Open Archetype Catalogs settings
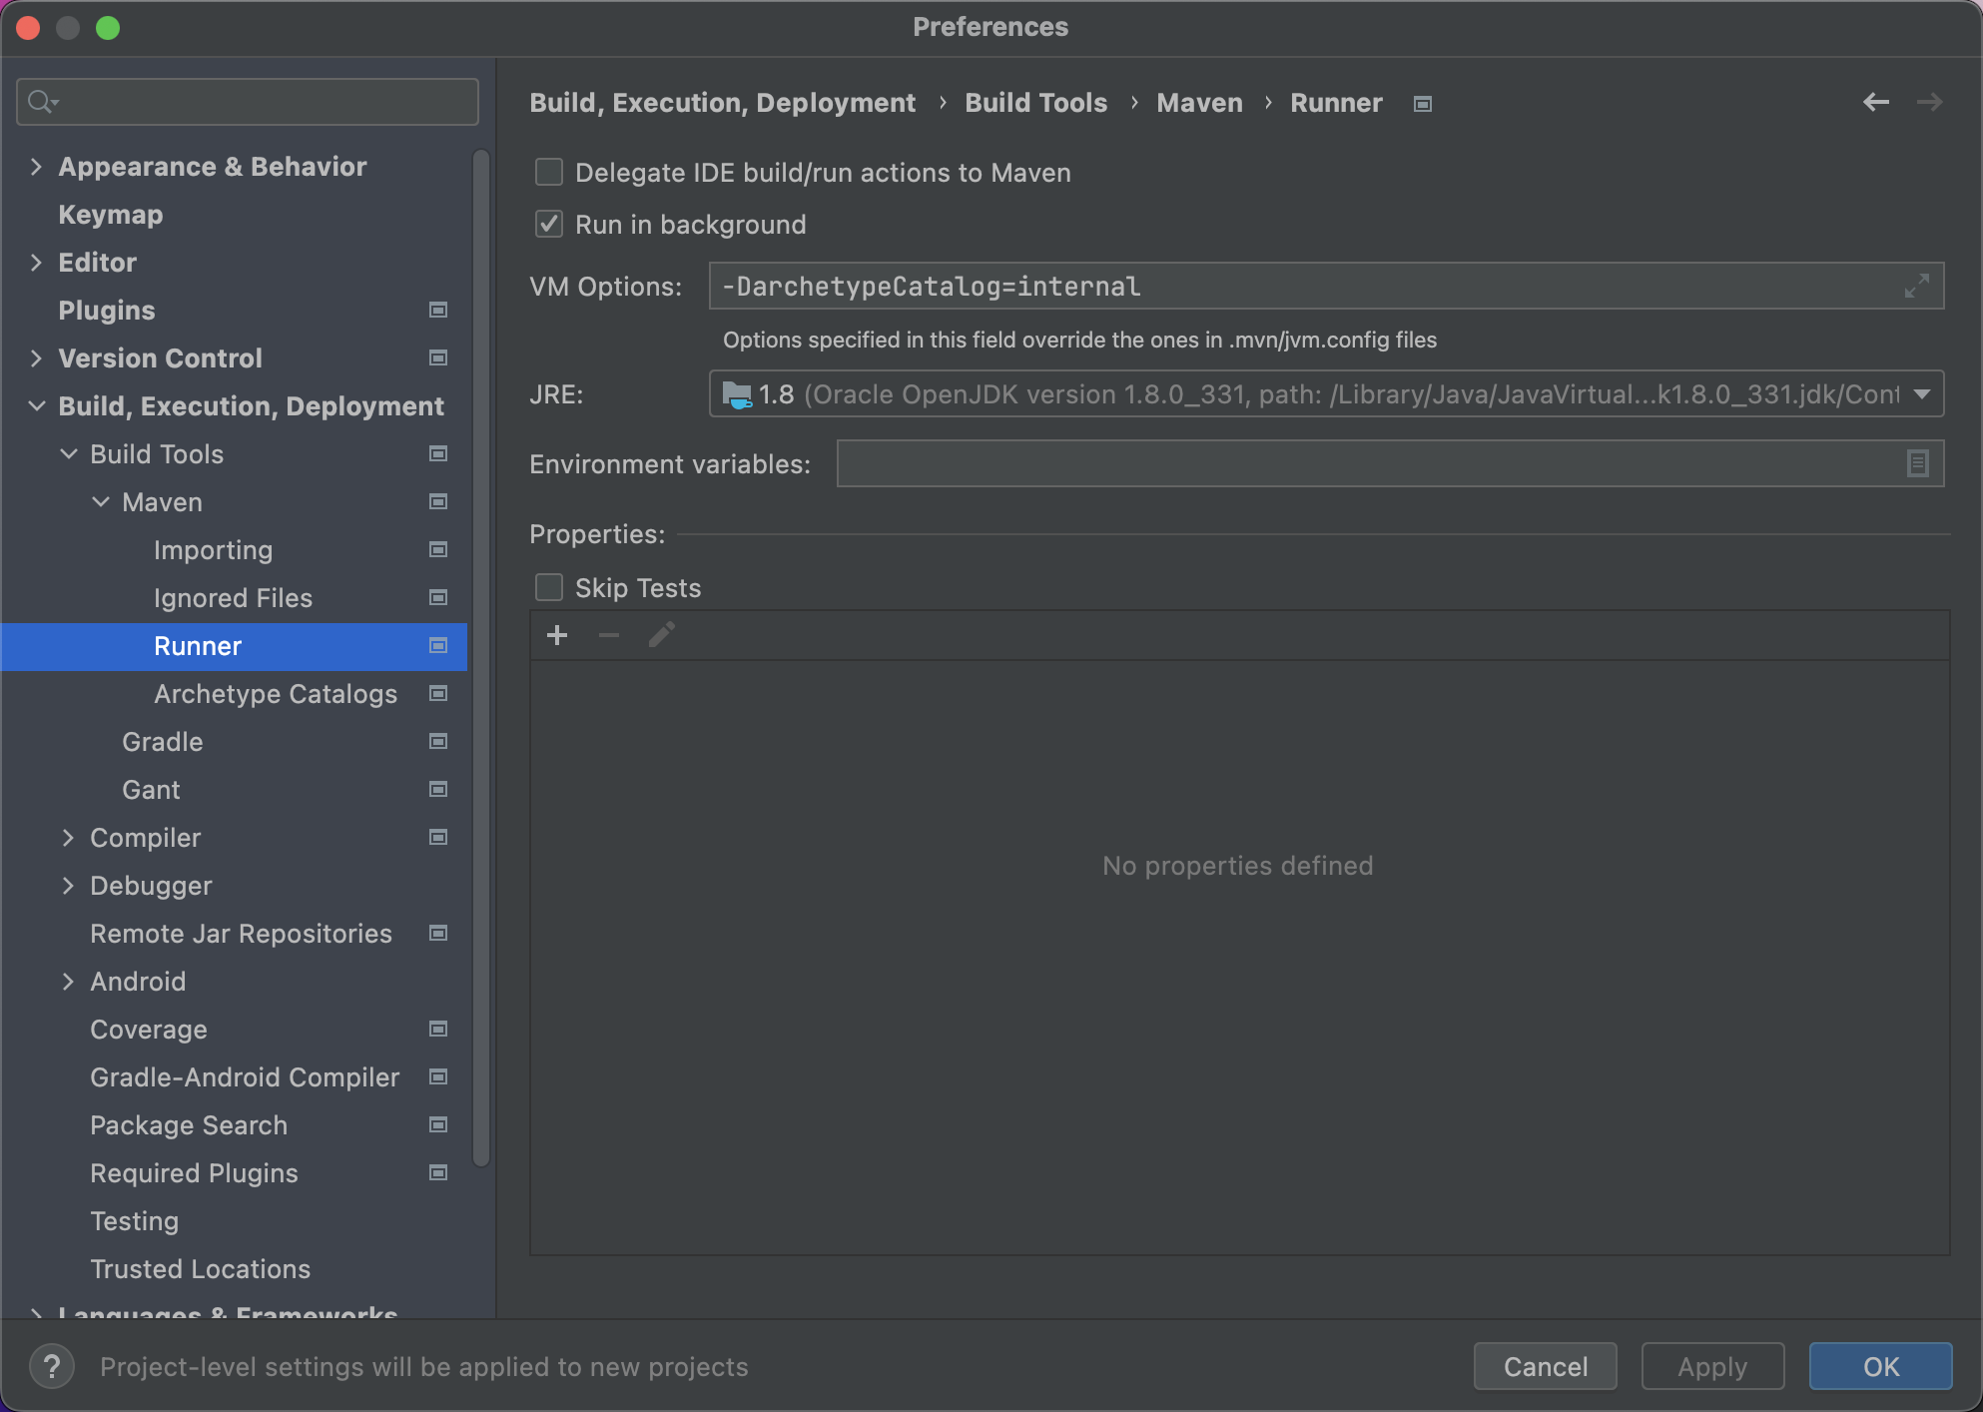This screenshot has height=1412, width=1983. coord(275,694)
